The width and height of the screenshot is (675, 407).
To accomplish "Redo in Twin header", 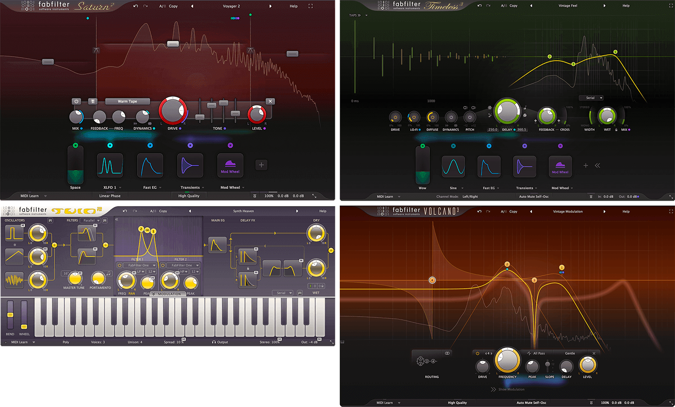I will click(135, 211).
